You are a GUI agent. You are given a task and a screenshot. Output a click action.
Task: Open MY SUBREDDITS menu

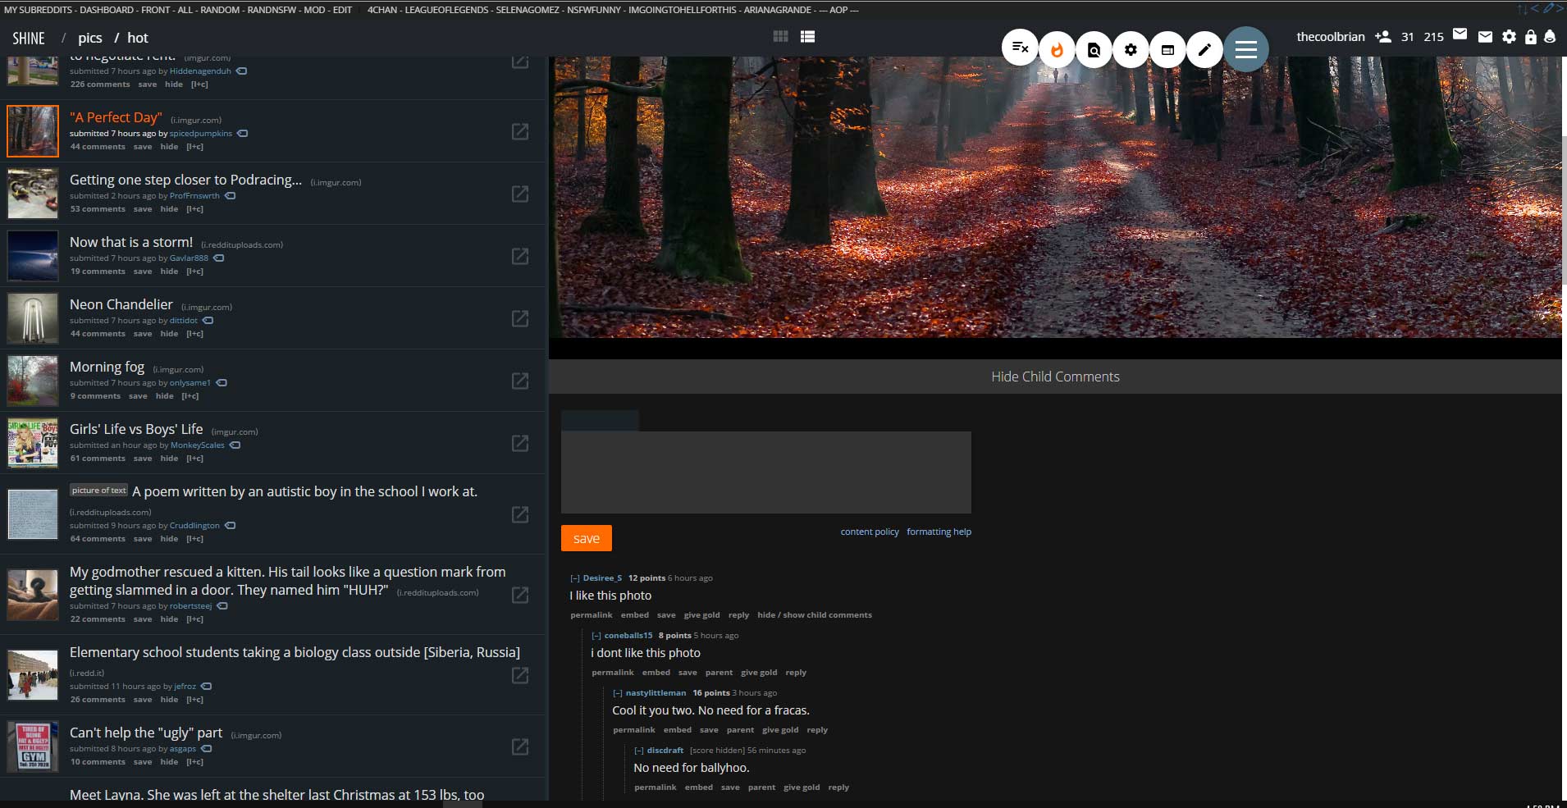point(39,10)
